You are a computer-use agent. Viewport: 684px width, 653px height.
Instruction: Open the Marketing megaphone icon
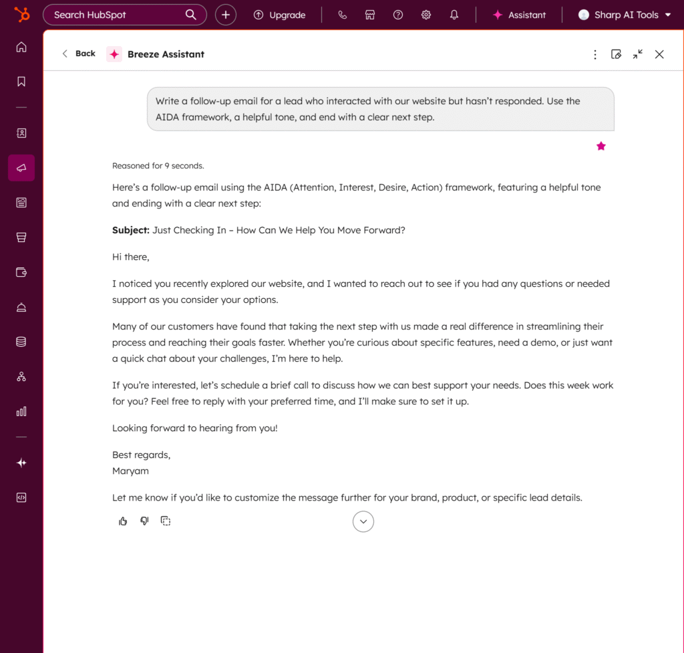coord(21,168)
